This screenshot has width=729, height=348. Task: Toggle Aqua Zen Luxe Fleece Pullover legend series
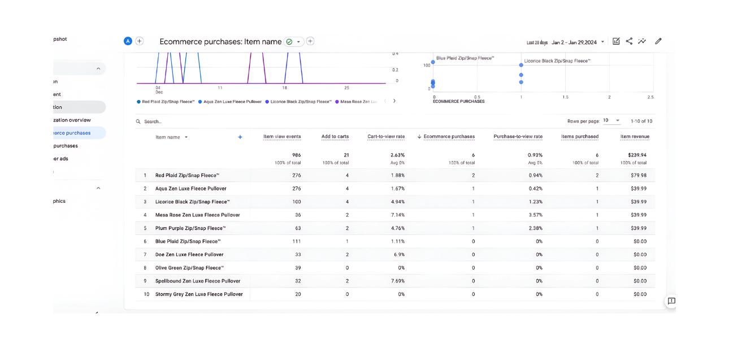230,102
